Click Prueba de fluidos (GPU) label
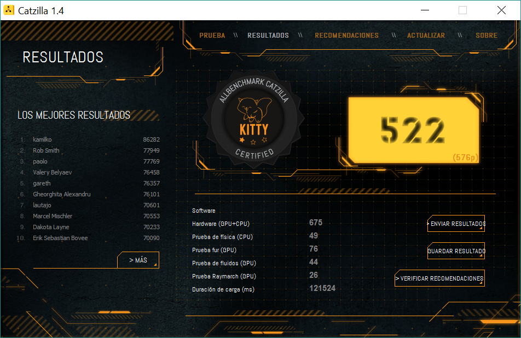Image resolution: width=521 pixels, height=338 pixels. click(x=224, y=263)
